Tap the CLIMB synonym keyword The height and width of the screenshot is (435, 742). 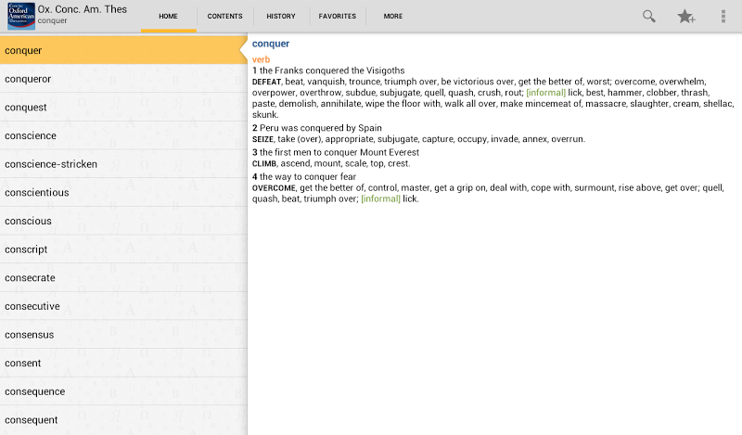pyautogui.click(x=264, y=164)
